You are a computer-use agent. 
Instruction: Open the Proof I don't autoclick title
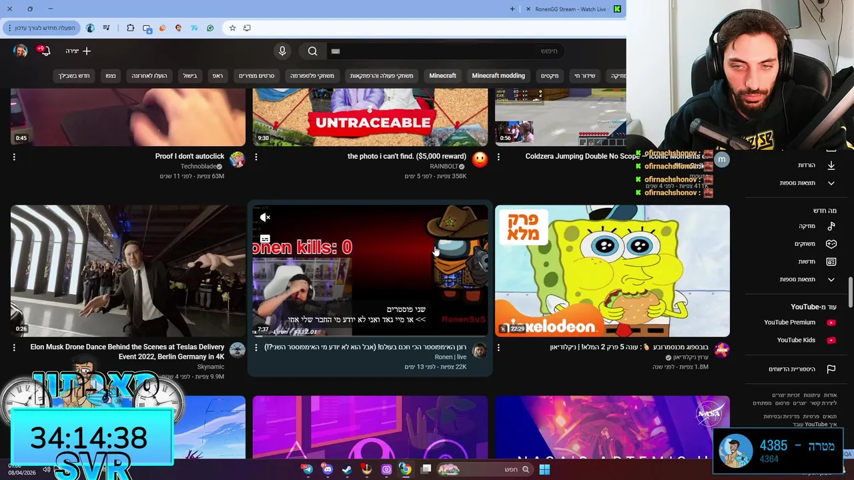(x=189, y=156)
